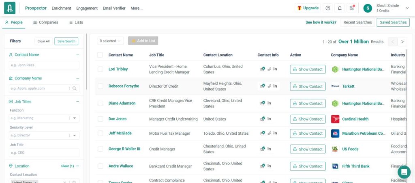Select the Andre Wallace row checkbox
This screenshot has width=415, height=183.
pos(101,166)
